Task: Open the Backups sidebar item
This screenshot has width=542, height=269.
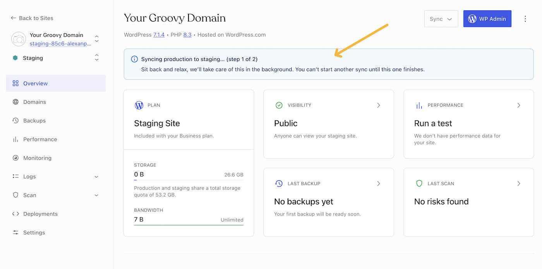Action: [56, 120]
